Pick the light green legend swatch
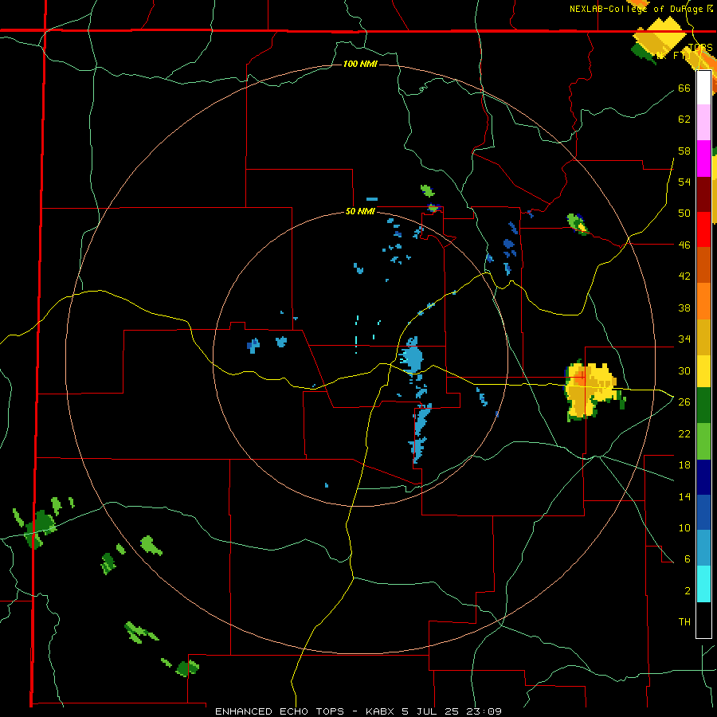The image size is (717, 717). [x=703, y=441]
